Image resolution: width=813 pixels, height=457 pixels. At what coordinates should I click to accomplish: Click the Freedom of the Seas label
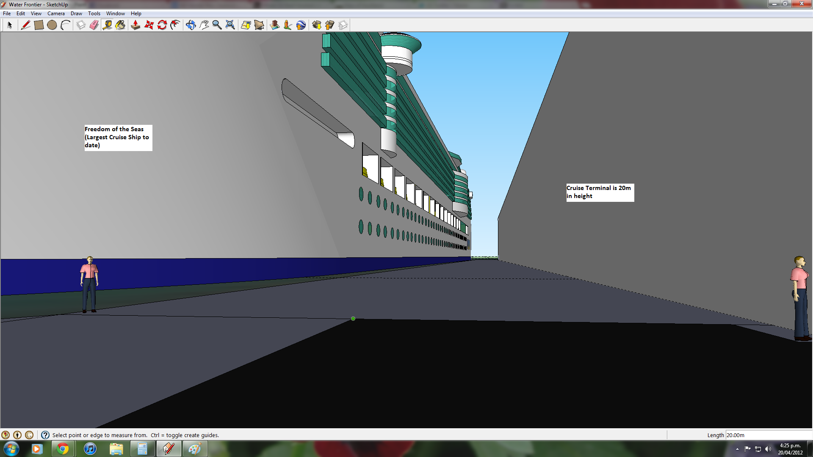coord(118,138)
